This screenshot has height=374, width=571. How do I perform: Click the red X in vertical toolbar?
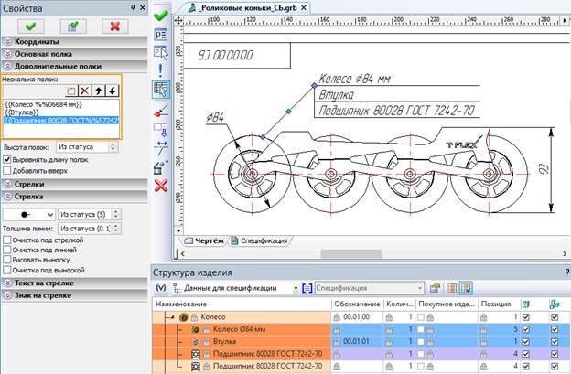click(161, 186)
